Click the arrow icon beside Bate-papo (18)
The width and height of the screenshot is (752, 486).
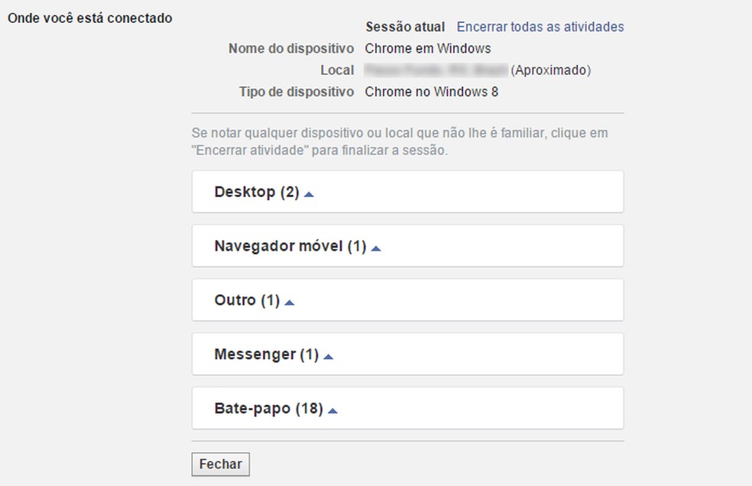click(x=332, y=411)
